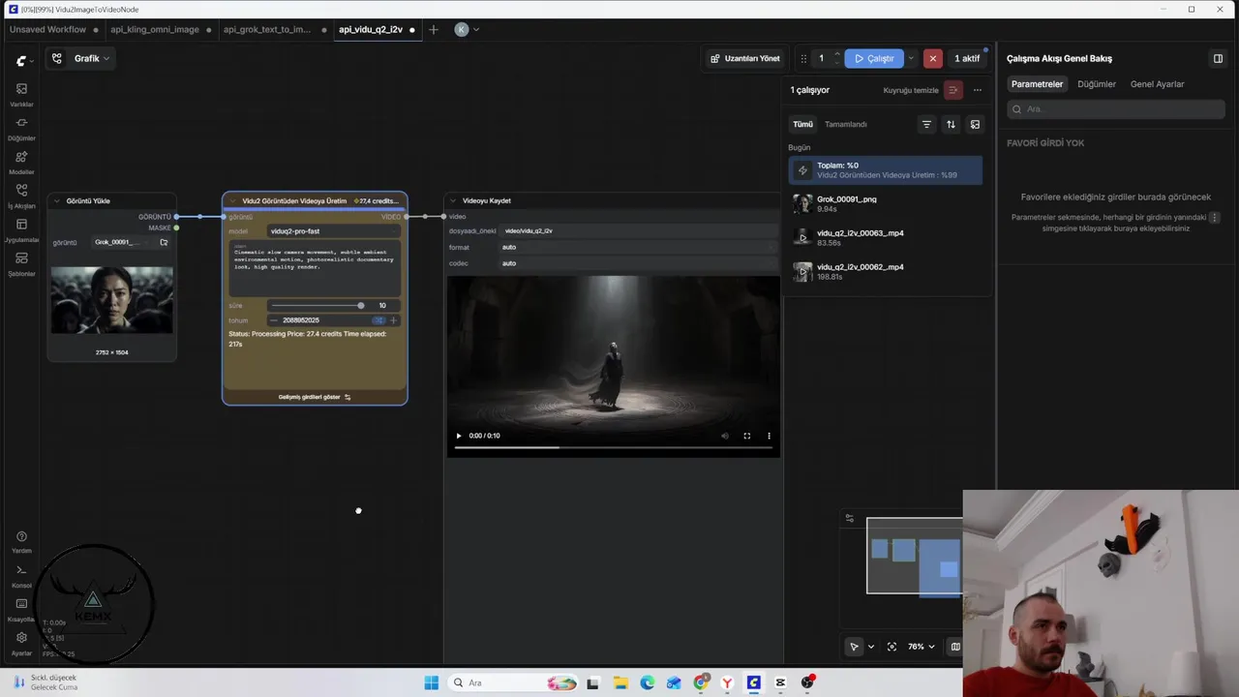This screenshot has width=1239, height=697.
Task: Open the three-dot favorite hint icon
Action: (x=1215, y=218)
